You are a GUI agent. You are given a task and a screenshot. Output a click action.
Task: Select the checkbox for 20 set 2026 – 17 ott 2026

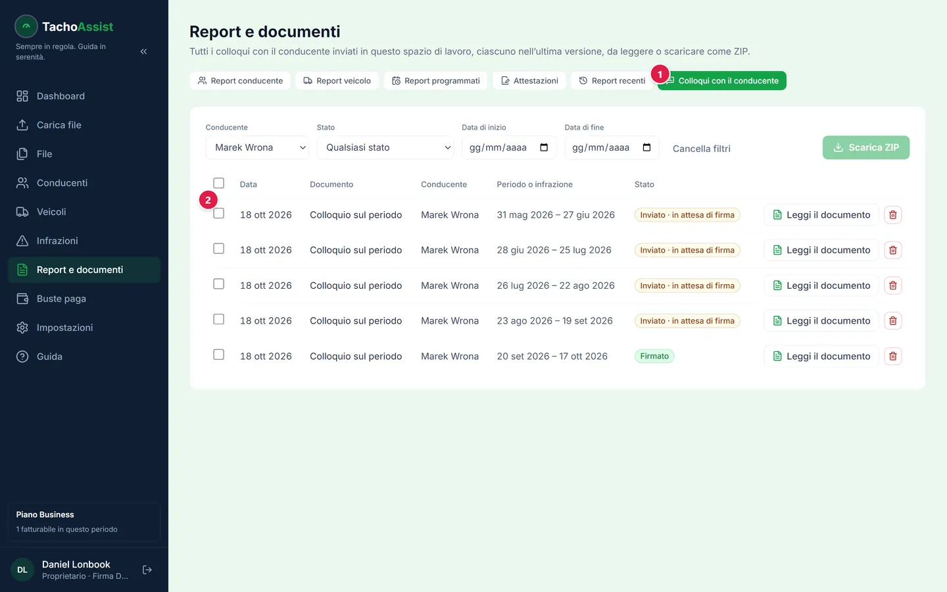[219, 355]
